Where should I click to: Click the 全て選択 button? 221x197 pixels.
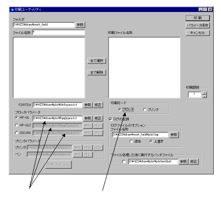coord(97,61)
